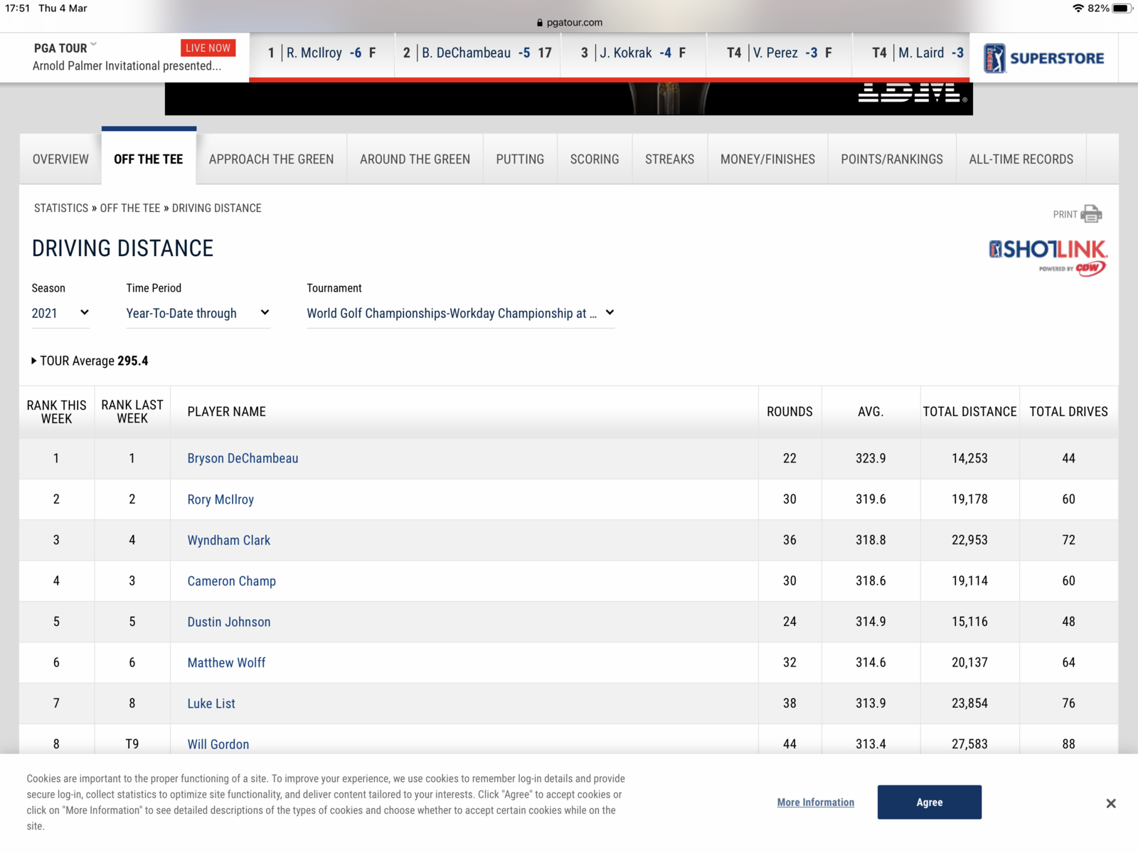
Task: Switch to the Streaks tab
Action: point(669,159)
